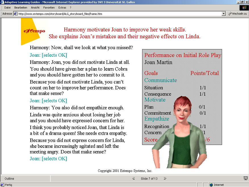Viewport: 249px width, 187px height.
Task: Restore the Internet Explorer window size
Action: click(242, 2)
